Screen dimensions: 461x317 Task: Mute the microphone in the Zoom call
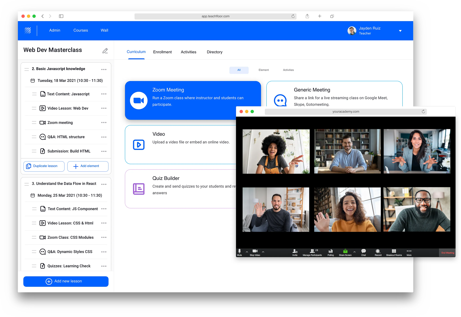pos(239,252)
